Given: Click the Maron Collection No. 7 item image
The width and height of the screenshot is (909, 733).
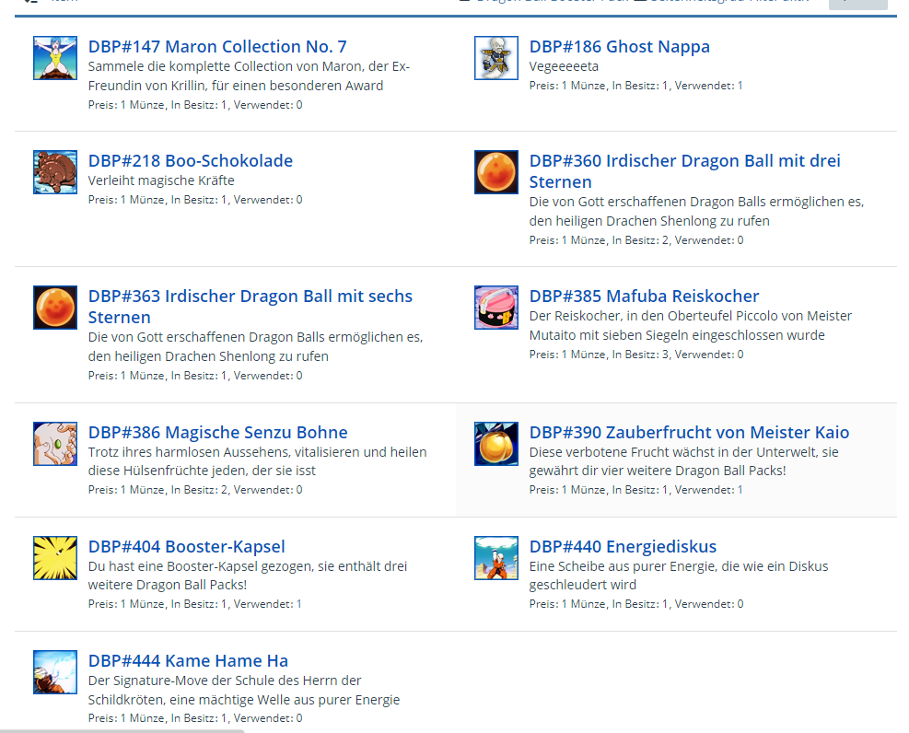Looking at the screenshot, I should click(x=54, y=59).
